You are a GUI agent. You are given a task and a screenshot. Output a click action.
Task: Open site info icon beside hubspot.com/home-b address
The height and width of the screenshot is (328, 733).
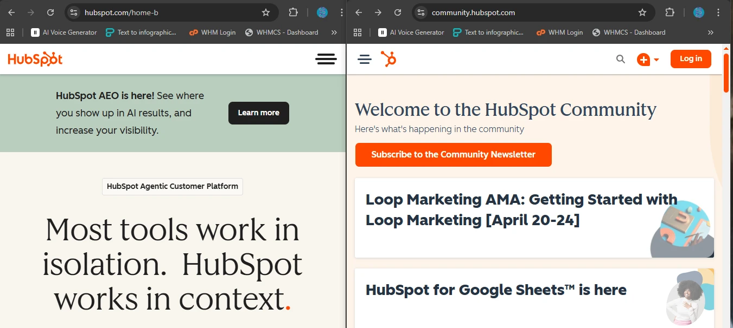point(74,12)
